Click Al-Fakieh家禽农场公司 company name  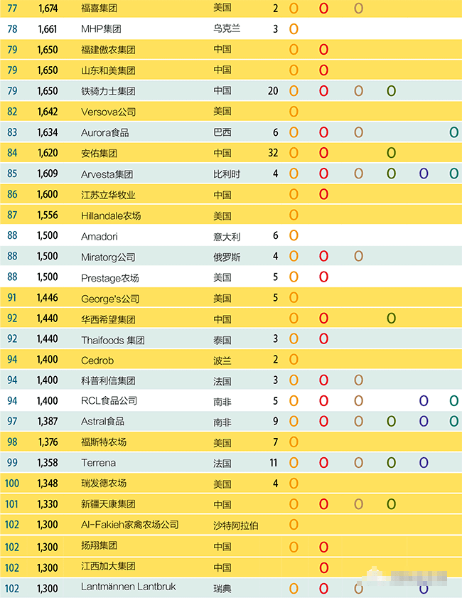(x=129, y=525)
